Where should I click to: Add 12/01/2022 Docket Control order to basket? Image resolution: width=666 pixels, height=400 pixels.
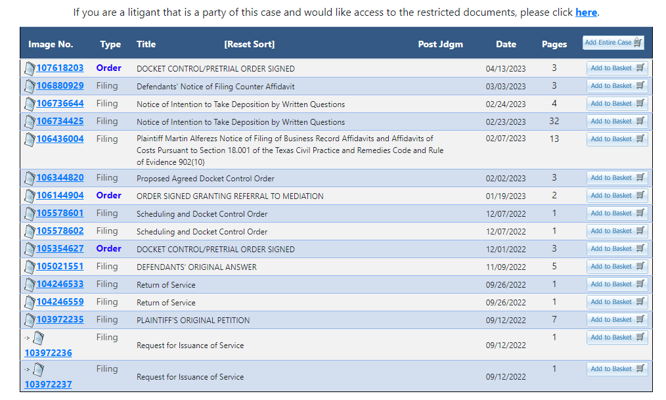(x=617, y=249)
